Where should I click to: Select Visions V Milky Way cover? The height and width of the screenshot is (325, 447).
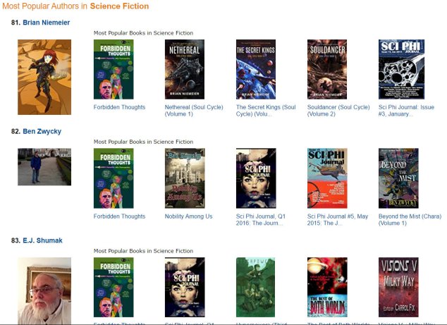[x=398, y=287]
